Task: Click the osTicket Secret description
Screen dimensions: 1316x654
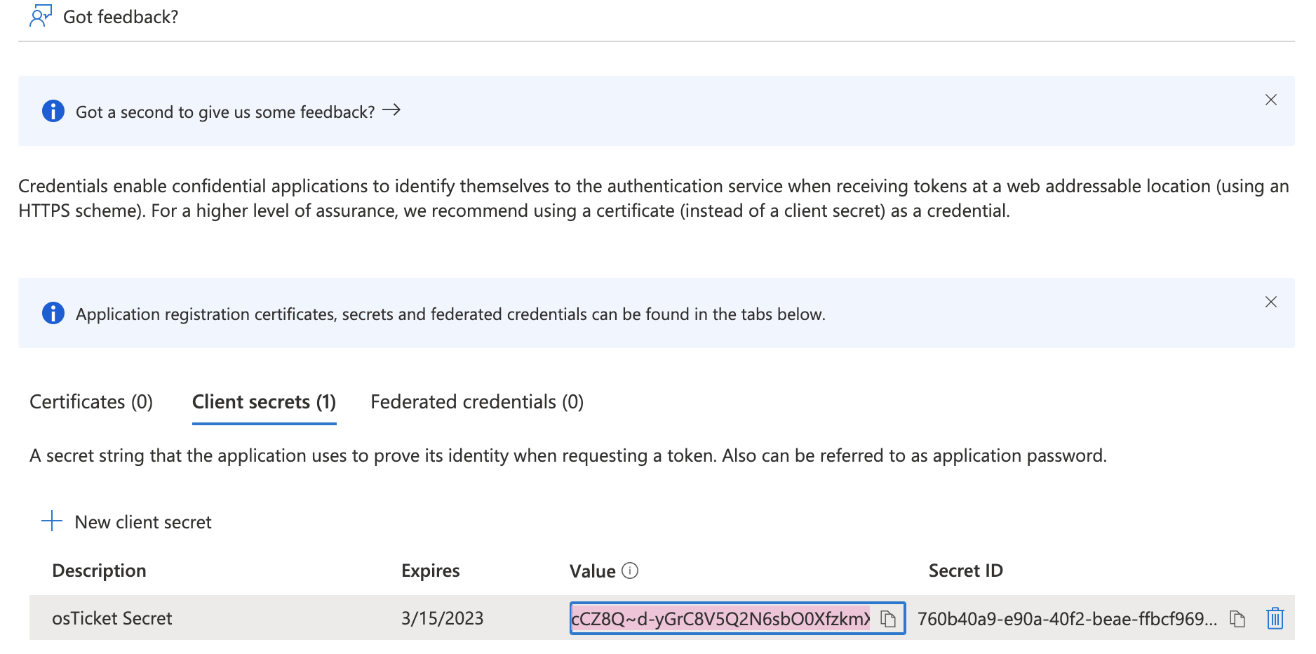Action: pyautogui.click(x=112, y=618)
